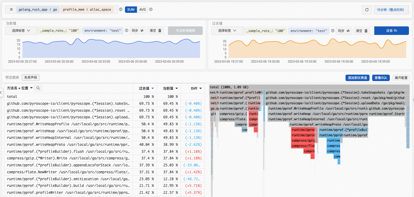Select runtime/pprof.writeHeapProto table row

click(104, 144)
